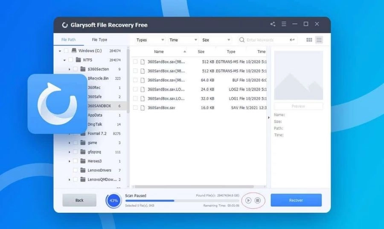Viewport: 384px width, 229px height.
Task: Sort by the Size column header
Action: click(x=201, y=52)
